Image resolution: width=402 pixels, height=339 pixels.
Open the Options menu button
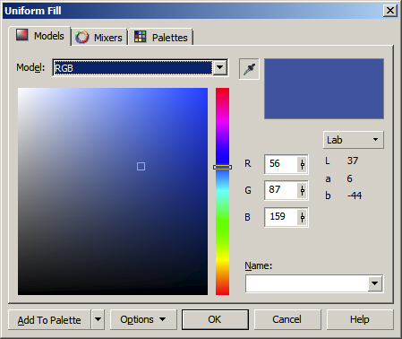pos(143,319)
